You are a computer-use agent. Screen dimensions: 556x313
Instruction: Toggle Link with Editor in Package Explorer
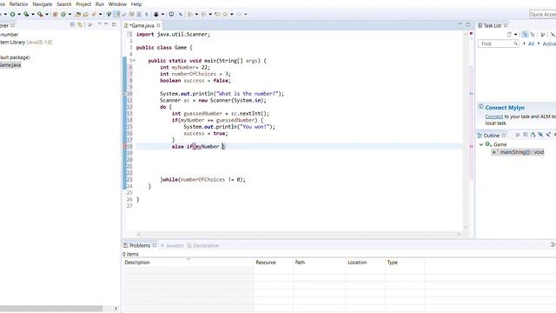(x=80, y=25)
